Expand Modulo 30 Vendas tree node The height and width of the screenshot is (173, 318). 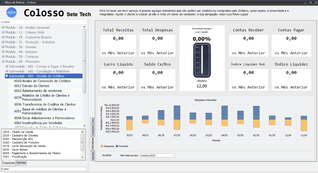click(3, 47)
